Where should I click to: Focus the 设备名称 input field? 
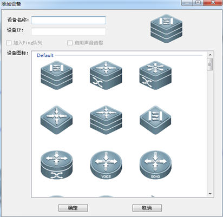click(x=69, y=20)
